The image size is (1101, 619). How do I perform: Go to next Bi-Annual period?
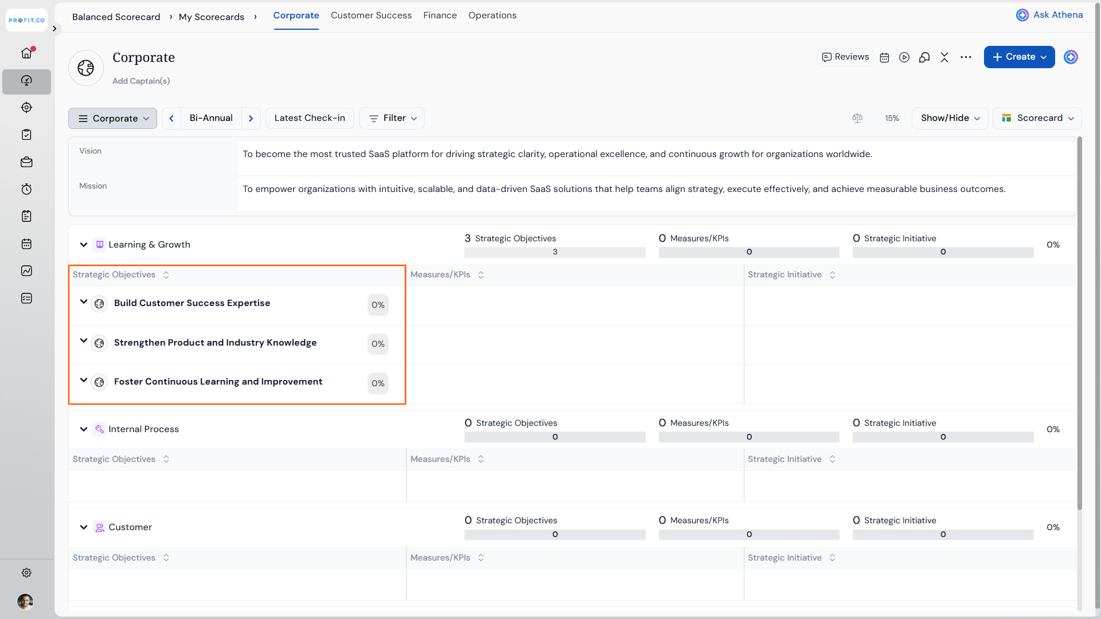251,118
